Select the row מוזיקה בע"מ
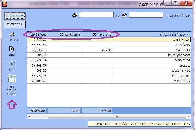195x130 pixels. click(x=109, y=71)
